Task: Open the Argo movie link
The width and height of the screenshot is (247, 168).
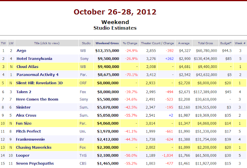Action: (21, 51)
